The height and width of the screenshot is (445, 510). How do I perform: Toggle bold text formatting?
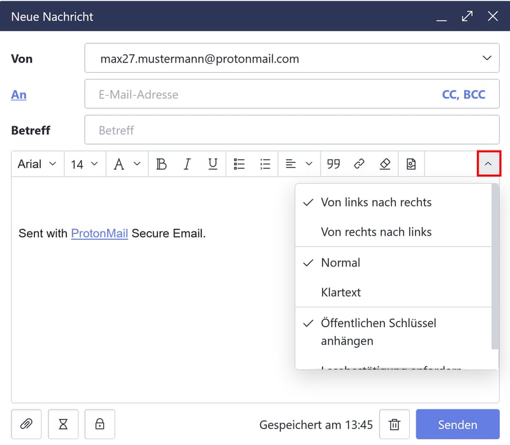(161, 164)
